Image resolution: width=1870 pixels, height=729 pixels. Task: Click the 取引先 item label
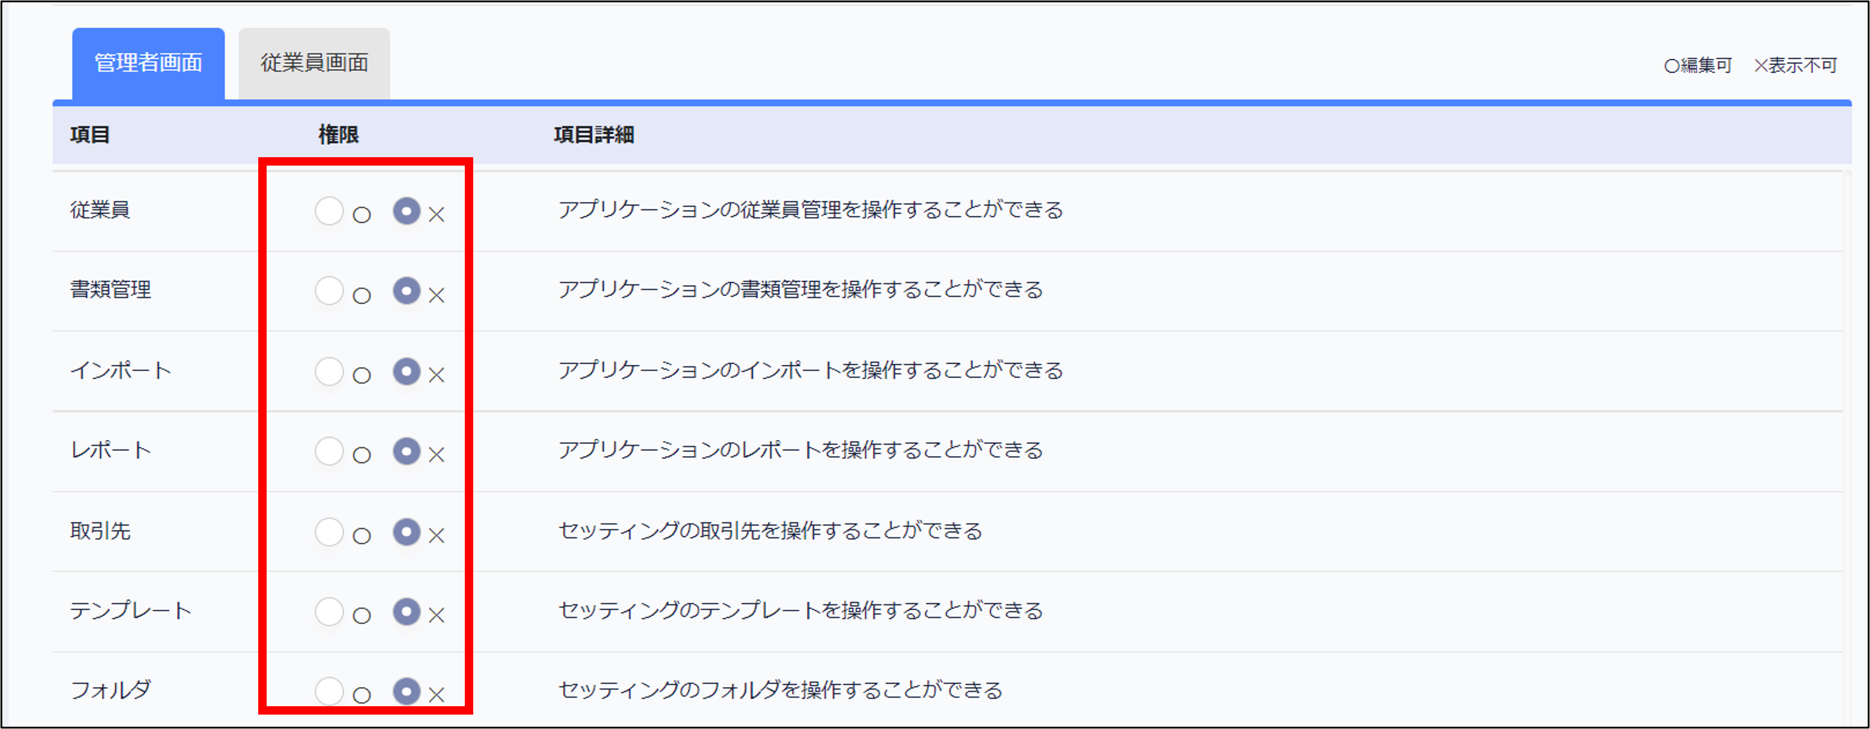100,531
